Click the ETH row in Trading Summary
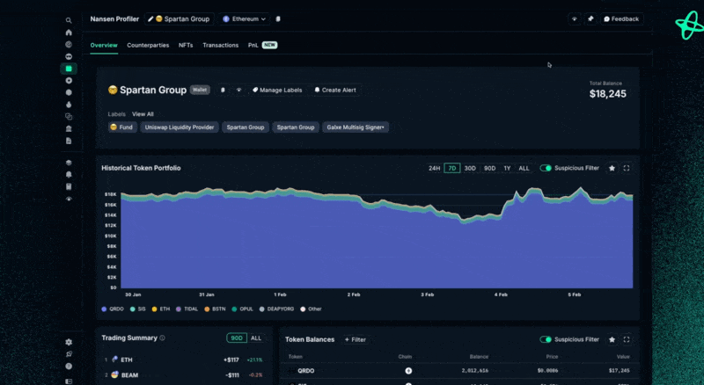This screenshot has width=704, height=385. [184, 360]
